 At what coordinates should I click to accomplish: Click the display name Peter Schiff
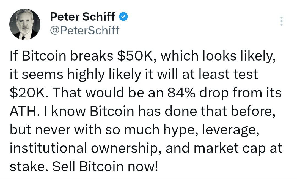tap(82, 17)
